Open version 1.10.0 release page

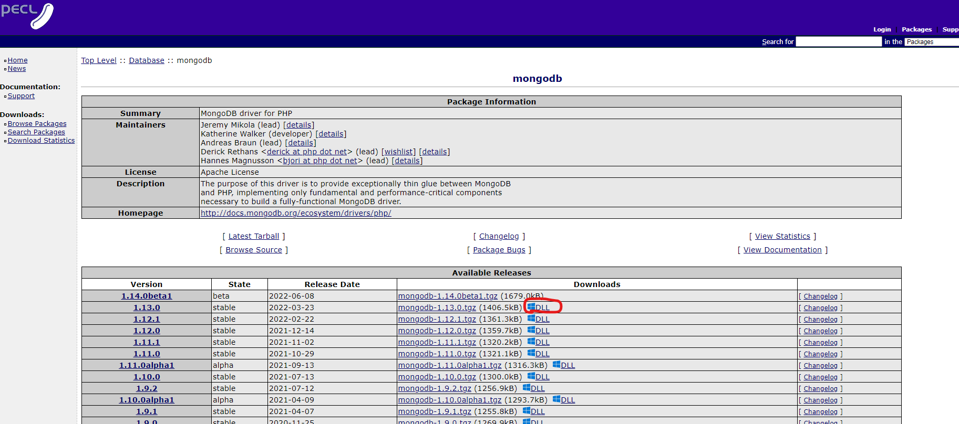(147, 377)
